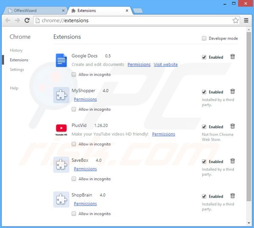Open Help in the Chrome sidebar
This screenshot has width=254, height=228.
pos(14,88)
